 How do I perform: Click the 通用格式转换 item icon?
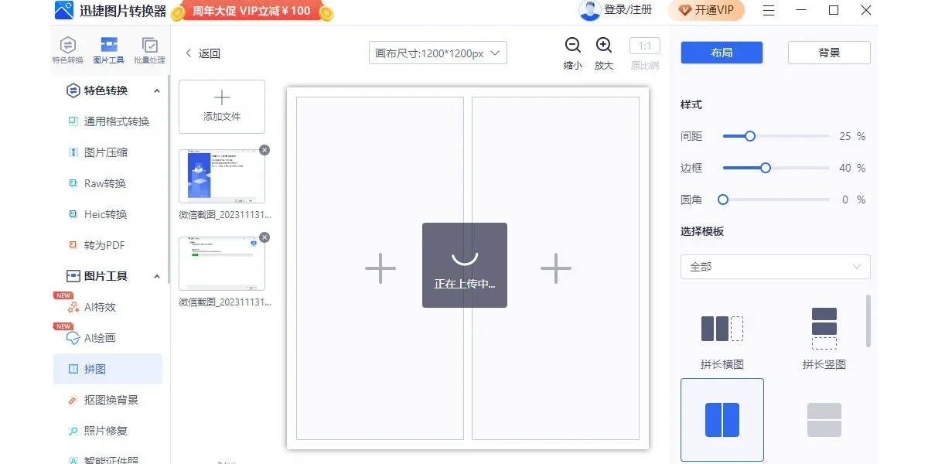coord(73,121)
